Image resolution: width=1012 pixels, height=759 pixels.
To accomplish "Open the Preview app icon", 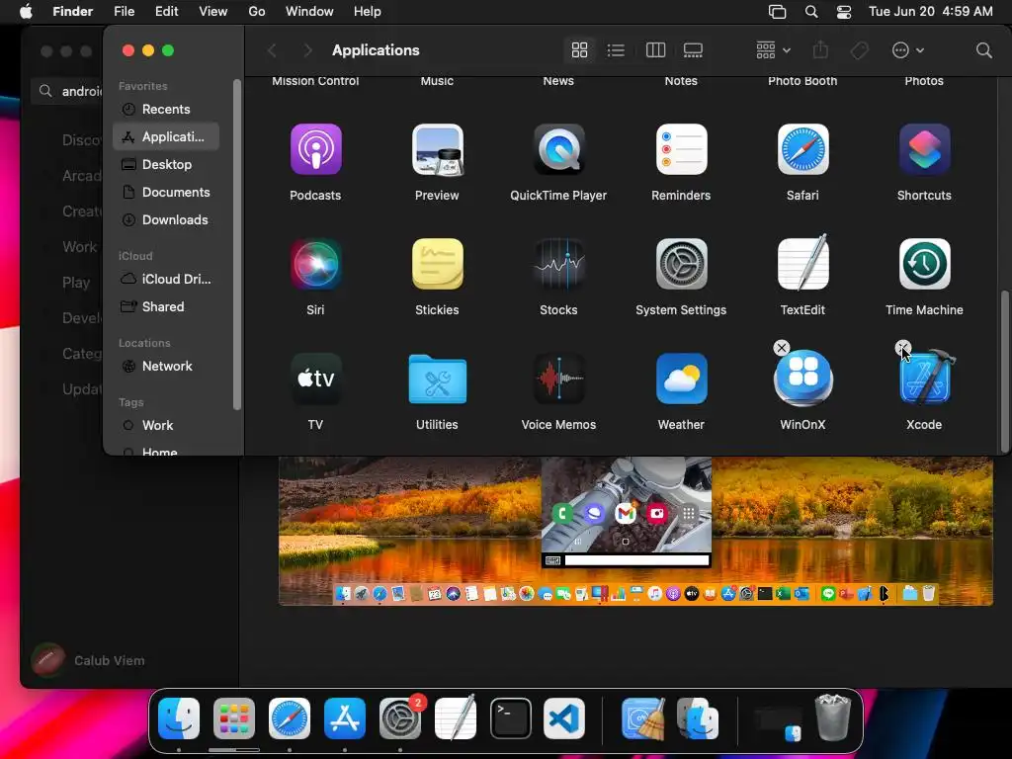I will [x=438, y=150].
